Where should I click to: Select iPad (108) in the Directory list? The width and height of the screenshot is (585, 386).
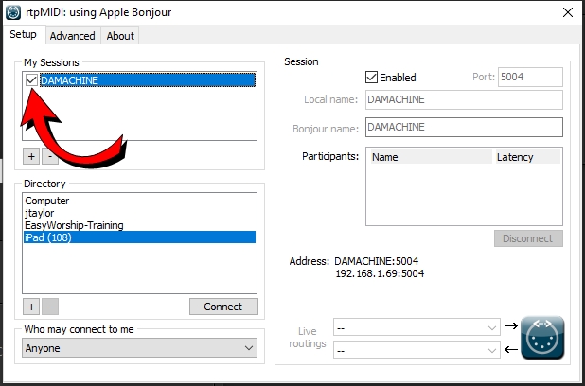tap(139, 237)
